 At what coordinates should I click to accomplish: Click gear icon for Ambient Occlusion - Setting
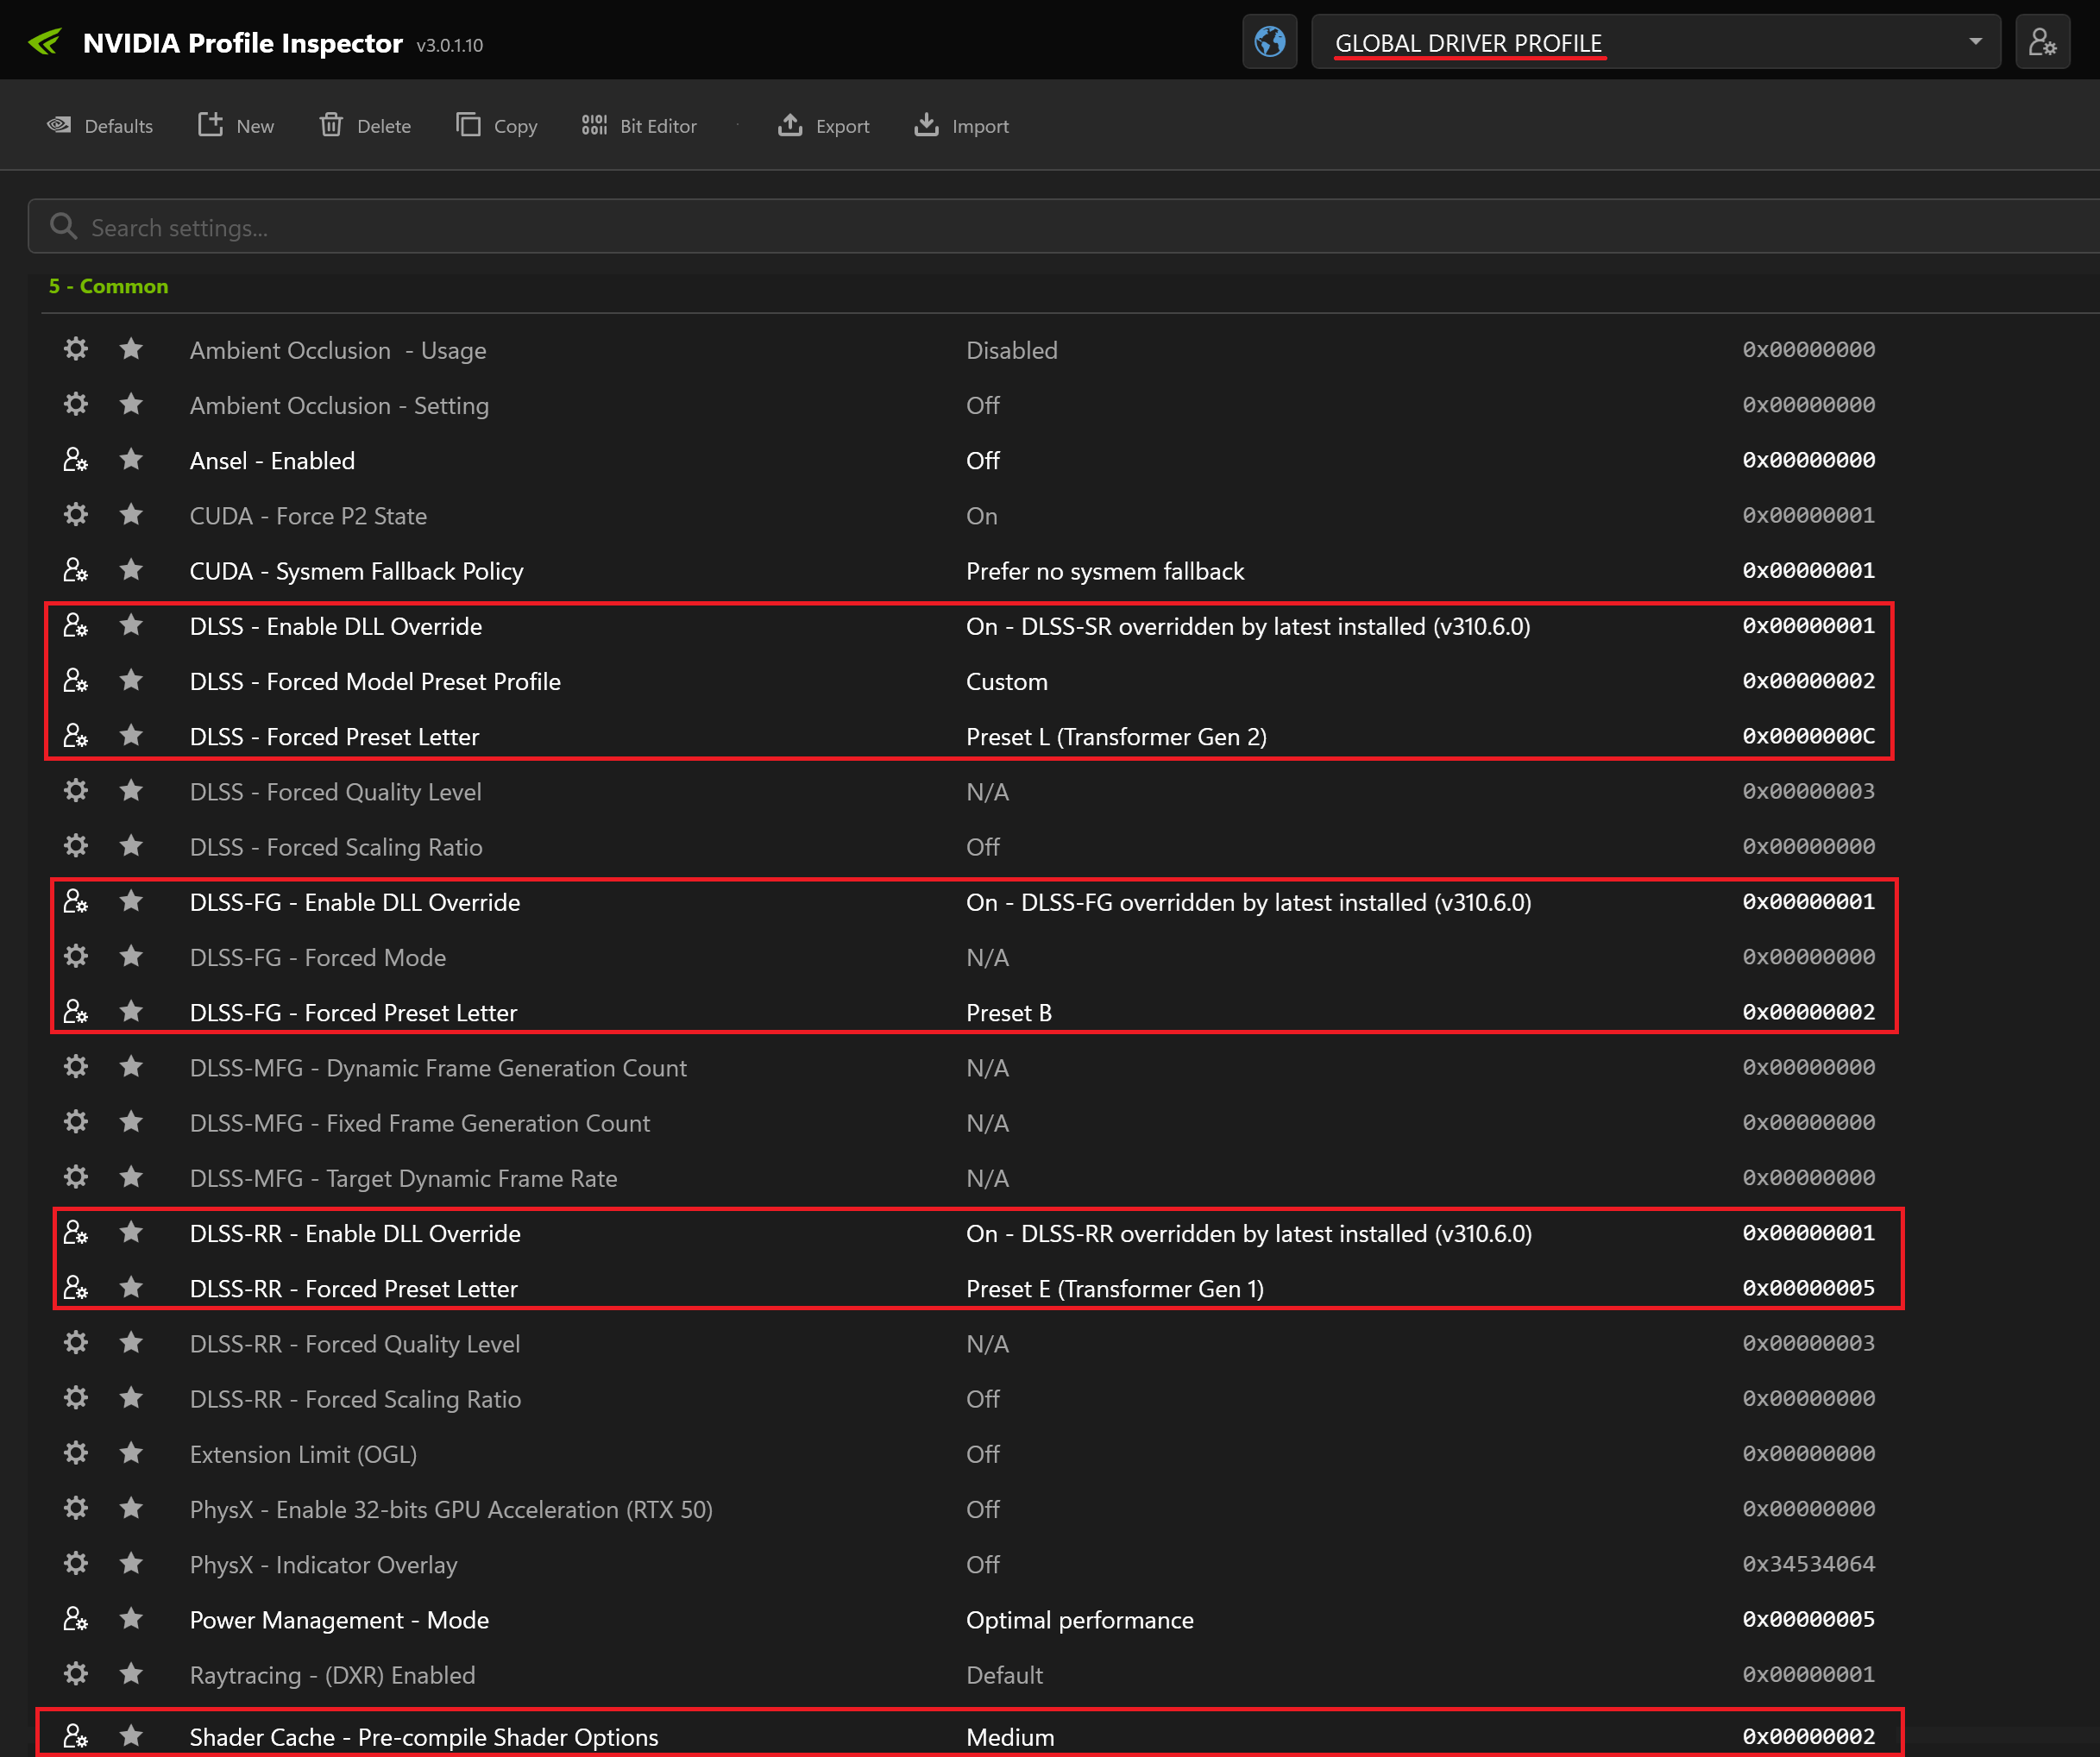pos(76,404)
